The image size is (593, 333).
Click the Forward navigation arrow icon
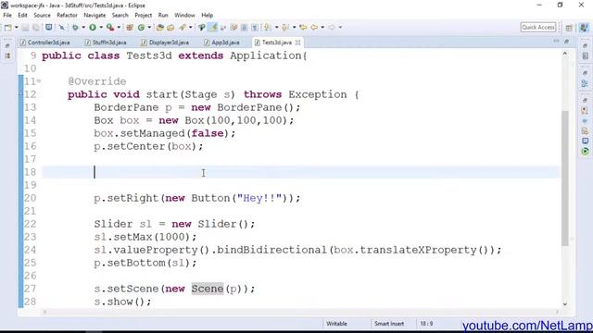tap(332, 27)
